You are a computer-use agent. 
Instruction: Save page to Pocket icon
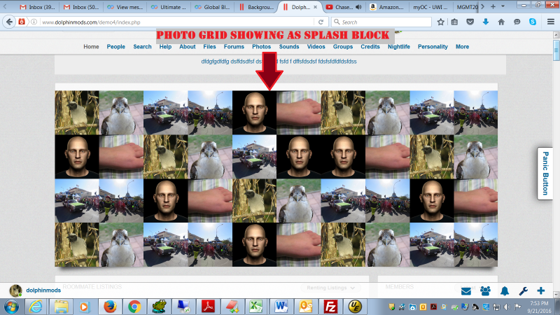pyautogui.click(x=470, y=22)
